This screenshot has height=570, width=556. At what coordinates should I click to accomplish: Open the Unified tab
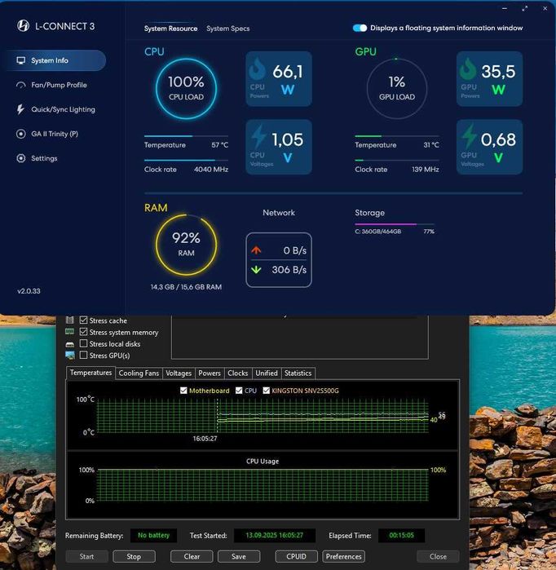(267, 373)
